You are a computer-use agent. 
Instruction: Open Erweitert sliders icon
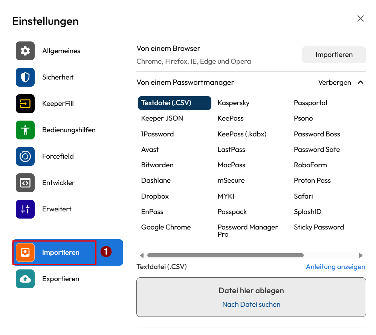tap(25, 209)
